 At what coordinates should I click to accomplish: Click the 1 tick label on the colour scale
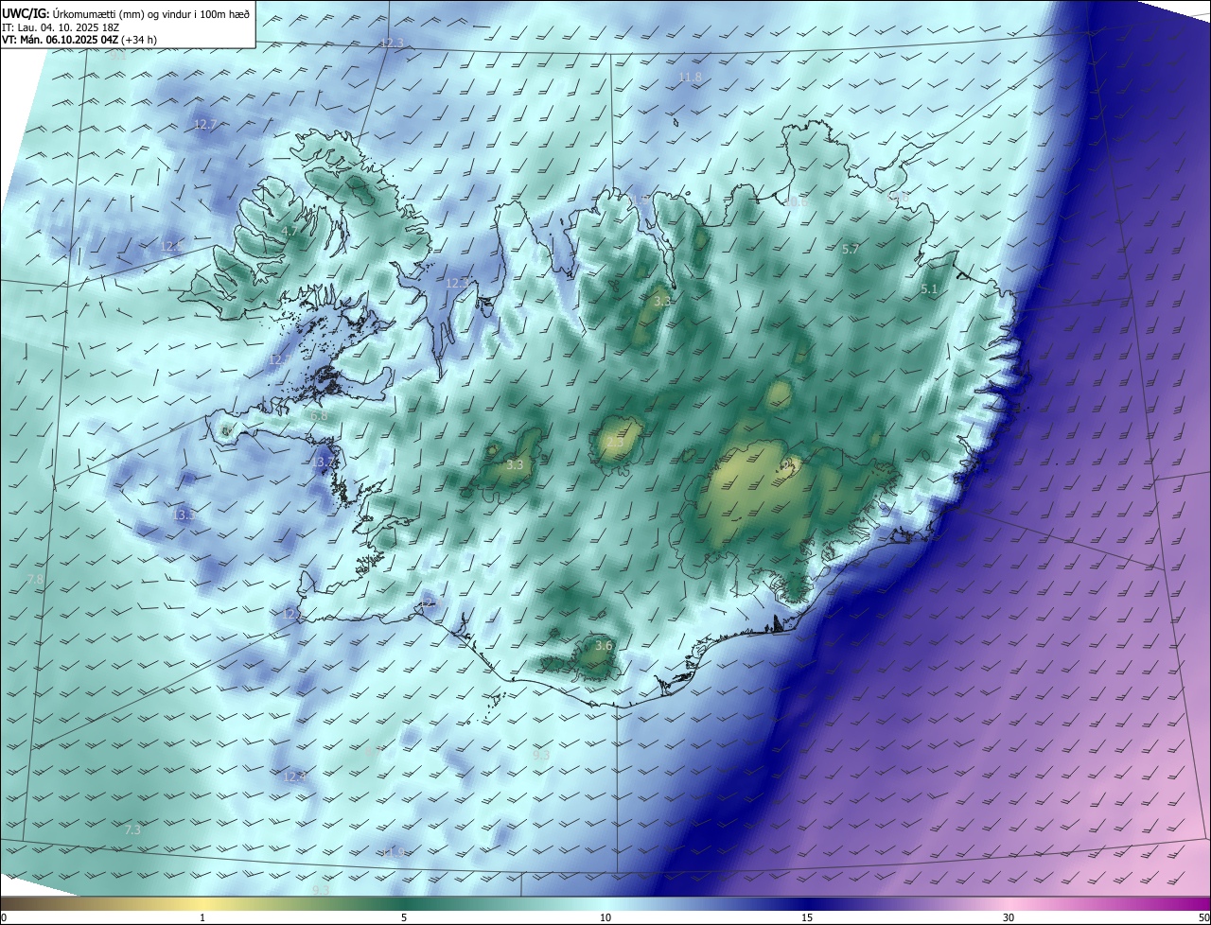pos(202,917)
